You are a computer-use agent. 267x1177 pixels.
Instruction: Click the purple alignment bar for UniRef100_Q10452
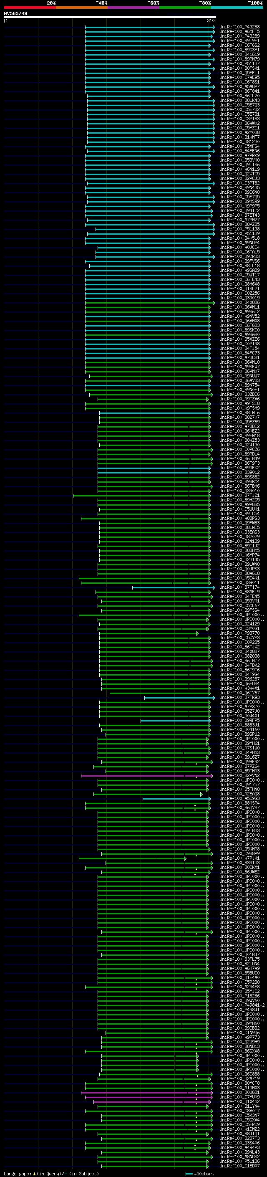point(151,1101)
